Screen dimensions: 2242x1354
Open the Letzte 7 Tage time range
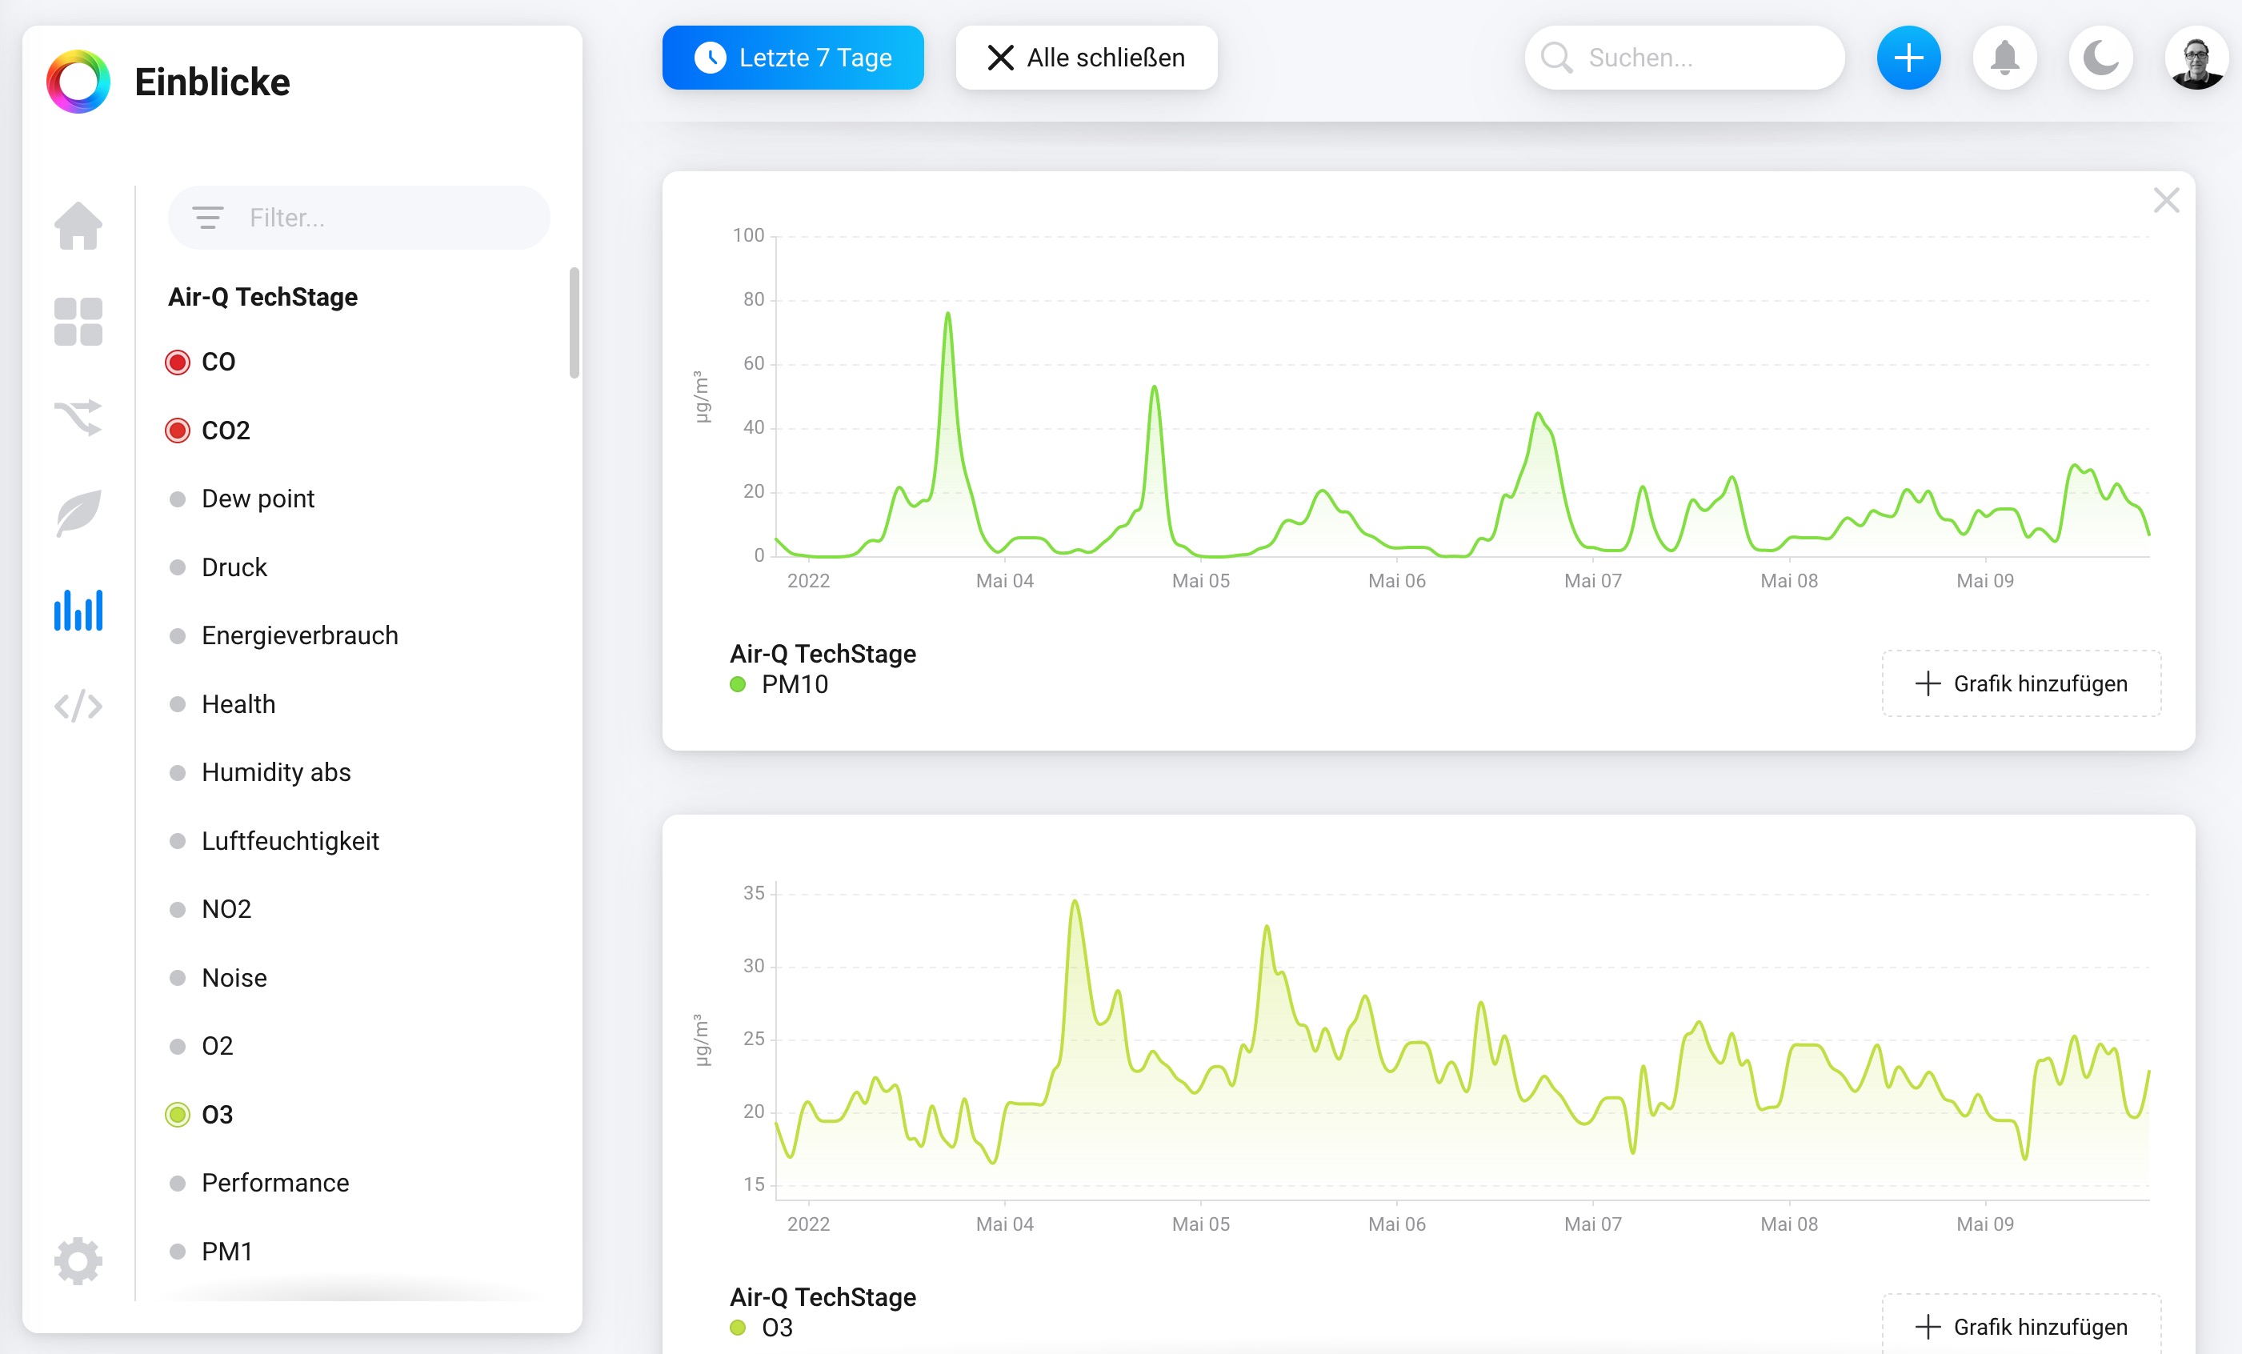pyautogui.click(x=792, y=58)
